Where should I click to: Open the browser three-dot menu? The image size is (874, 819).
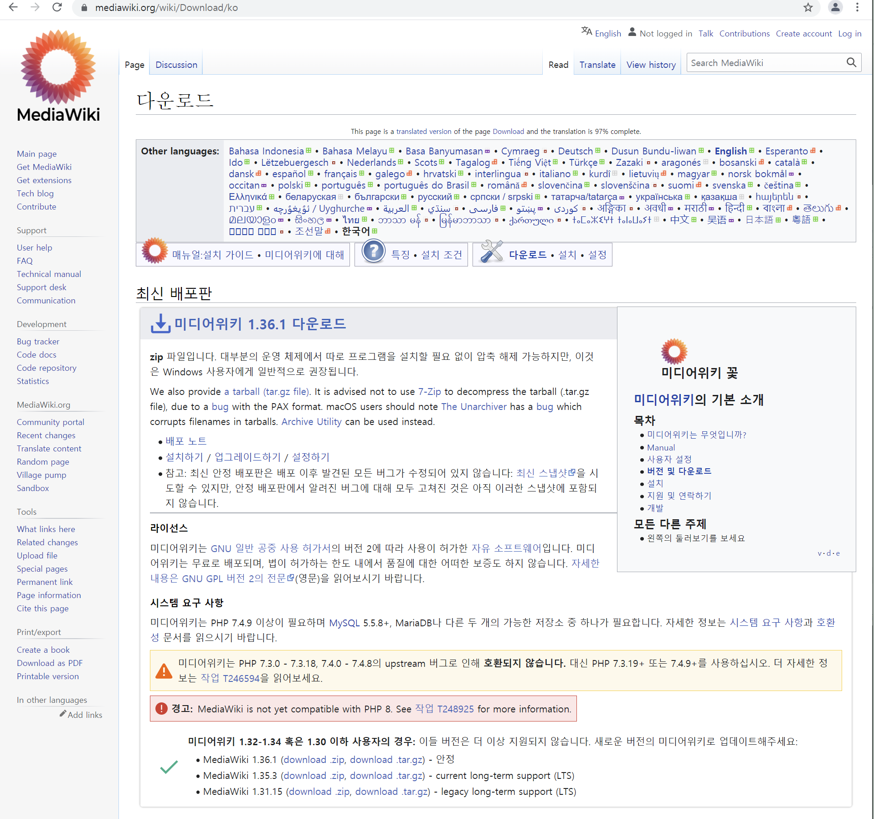(857, 8)
